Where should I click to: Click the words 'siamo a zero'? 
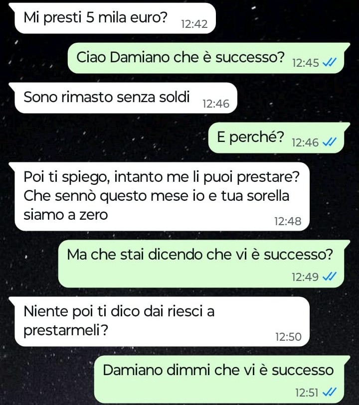click(66, 215)
